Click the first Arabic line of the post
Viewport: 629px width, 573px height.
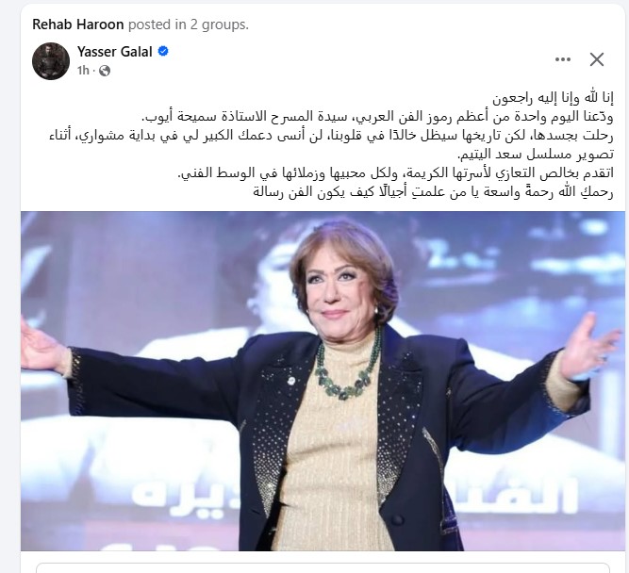553,97
